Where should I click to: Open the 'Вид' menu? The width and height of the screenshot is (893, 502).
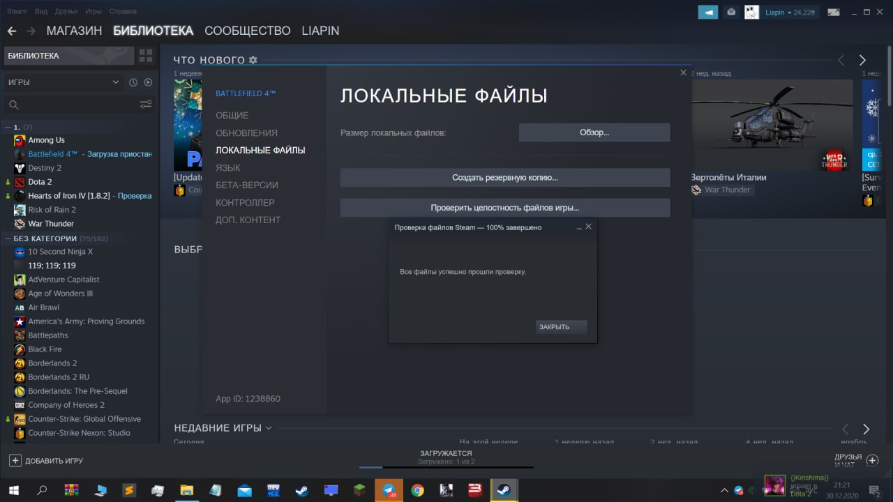(x=41, y=11)
